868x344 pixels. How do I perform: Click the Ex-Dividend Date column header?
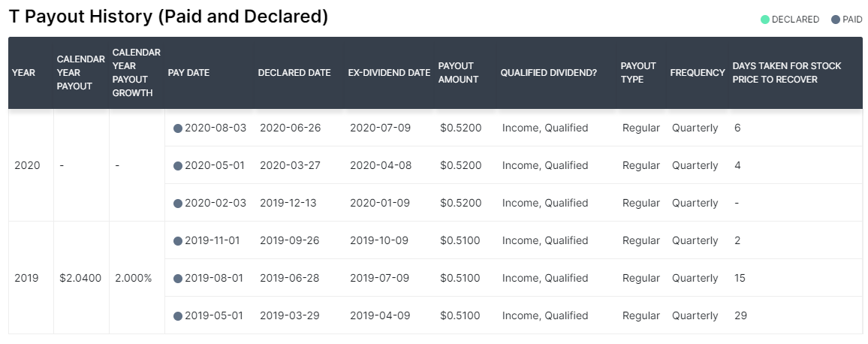(389, 73)
